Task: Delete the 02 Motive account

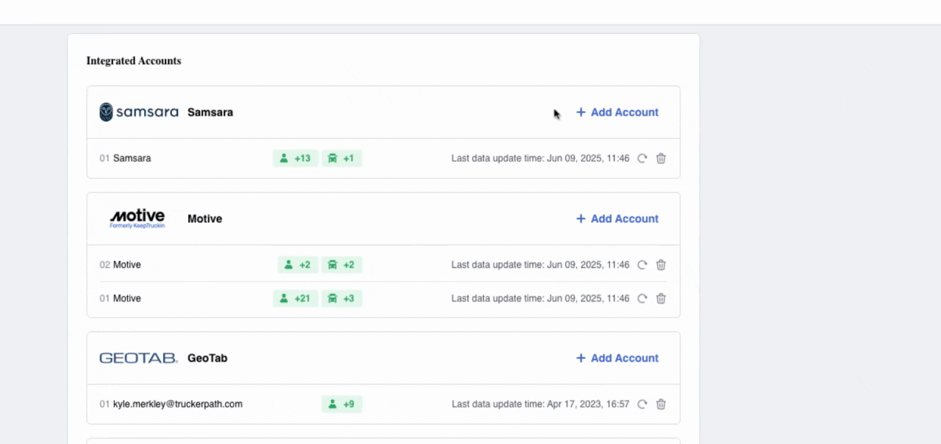Action: [661, 265]
